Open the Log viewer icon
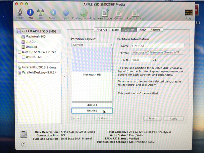Image resolution: width=204 pixels, height=153 pixels. (x=189, y=13)
